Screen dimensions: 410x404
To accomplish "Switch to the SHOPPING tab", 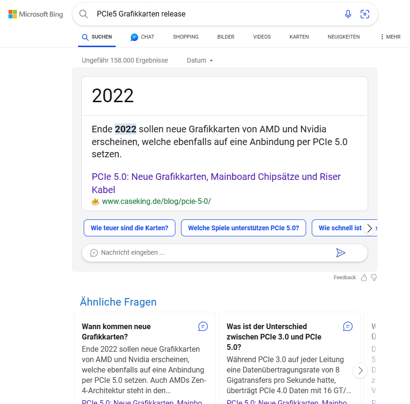I will click(x=186, y=37).
